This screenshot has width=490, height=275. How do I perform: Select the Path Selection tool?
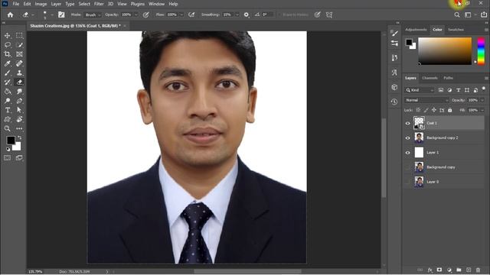19,110
